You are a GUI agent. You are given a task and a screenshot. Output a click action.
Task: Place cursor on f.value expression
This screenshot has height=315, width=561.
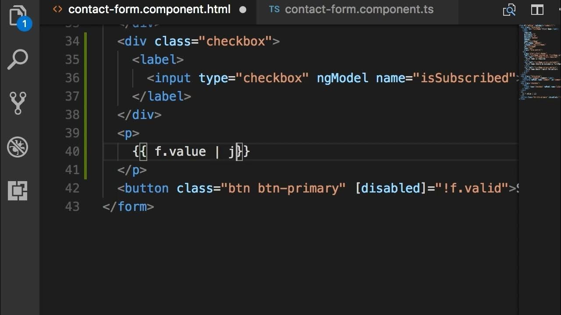180,151
